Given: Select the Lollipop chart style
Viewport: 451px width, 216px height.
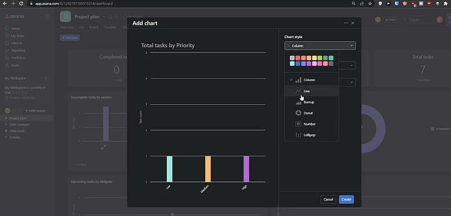Looking at the screenshot, I should point(312,135).
